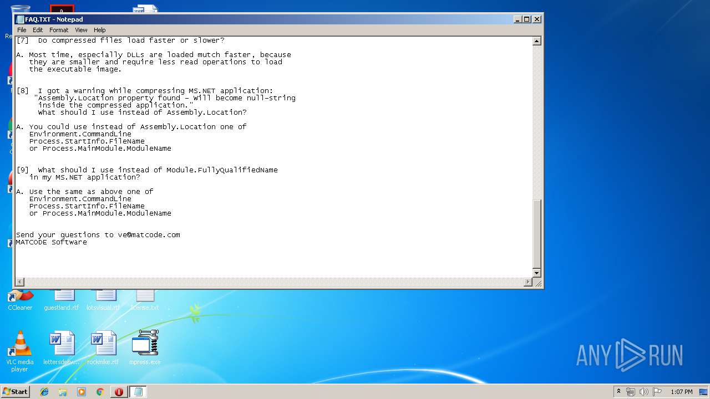Viewport: 710px width, 399px height.
Task: Click the vertical scrollbar thumb
Action: click(x=536, y=234)
